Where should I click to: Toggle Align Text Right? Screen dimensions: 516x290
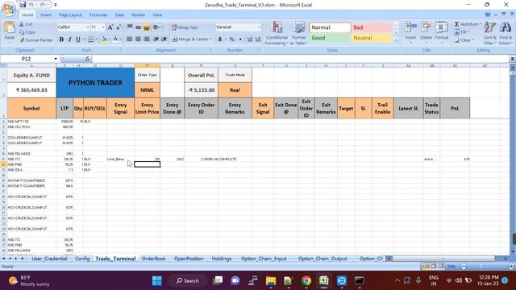click(x=147, y=39)
